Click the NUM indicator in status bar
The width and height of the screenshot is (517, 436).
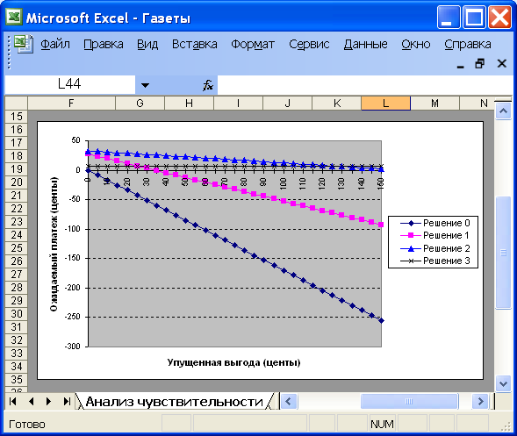[x=382, y=424]
